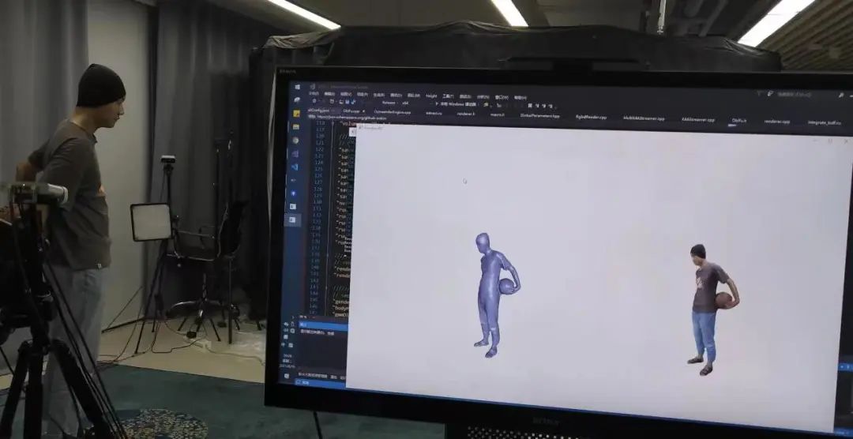Open the Height menu in the menu bar
This screenshot has width=853, height=439.
[431, 96]
